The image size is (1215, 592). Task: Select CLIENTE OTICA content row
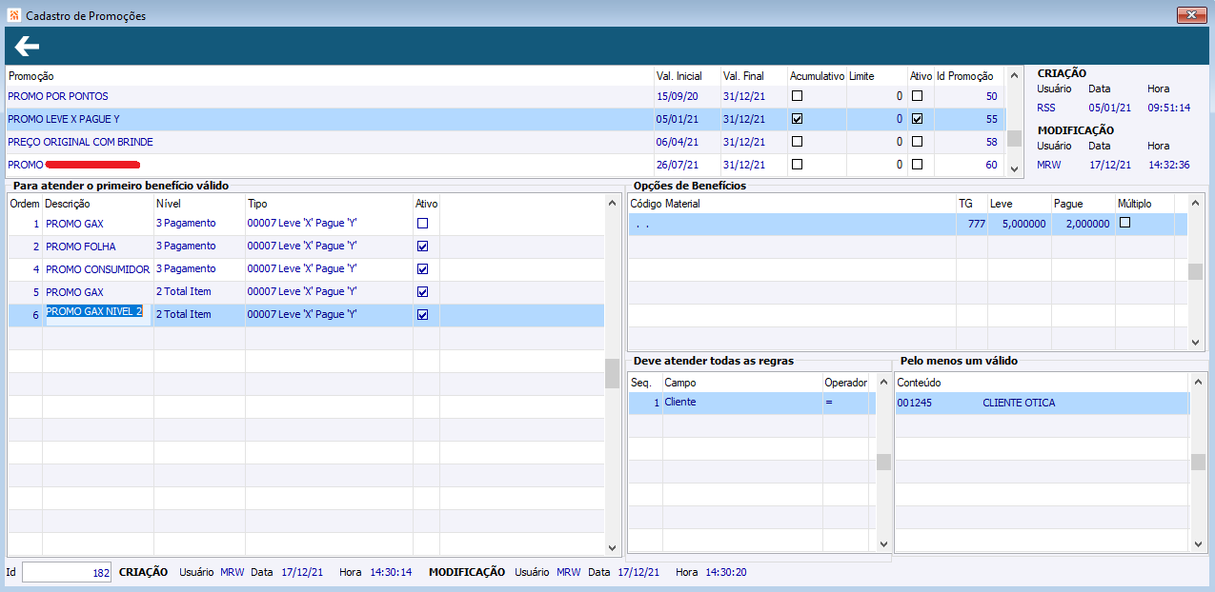(x=1042, y=403)
